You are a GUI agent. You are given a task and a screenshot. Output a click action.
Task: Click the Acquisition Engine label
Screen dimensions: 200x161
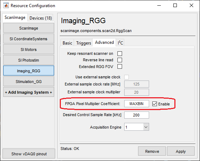click(106, 127)
